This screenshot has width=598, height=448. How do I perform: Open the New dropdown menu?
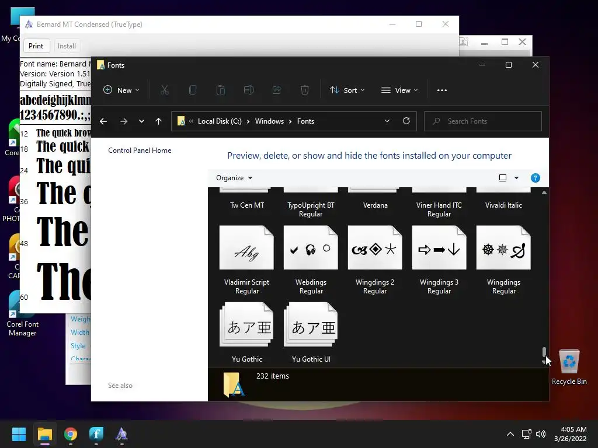(121, 90)
